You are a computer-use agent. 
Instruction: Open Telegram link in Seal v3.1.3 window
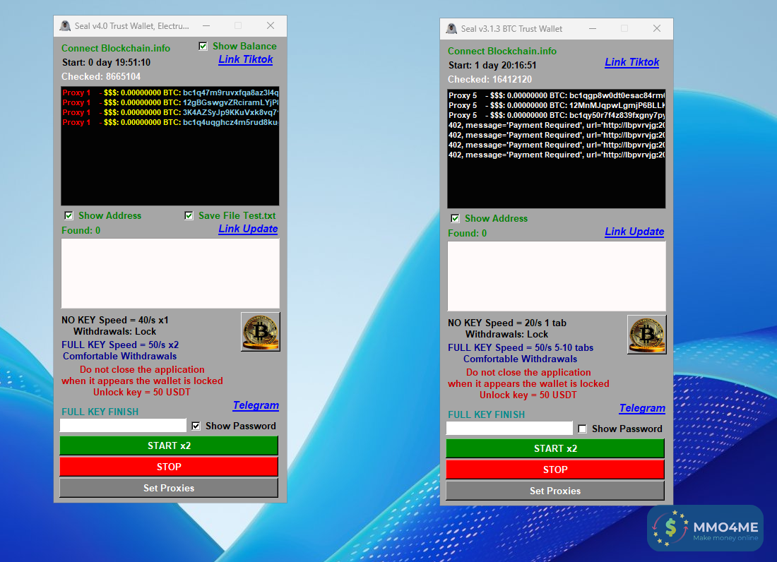tap(642, 408)
